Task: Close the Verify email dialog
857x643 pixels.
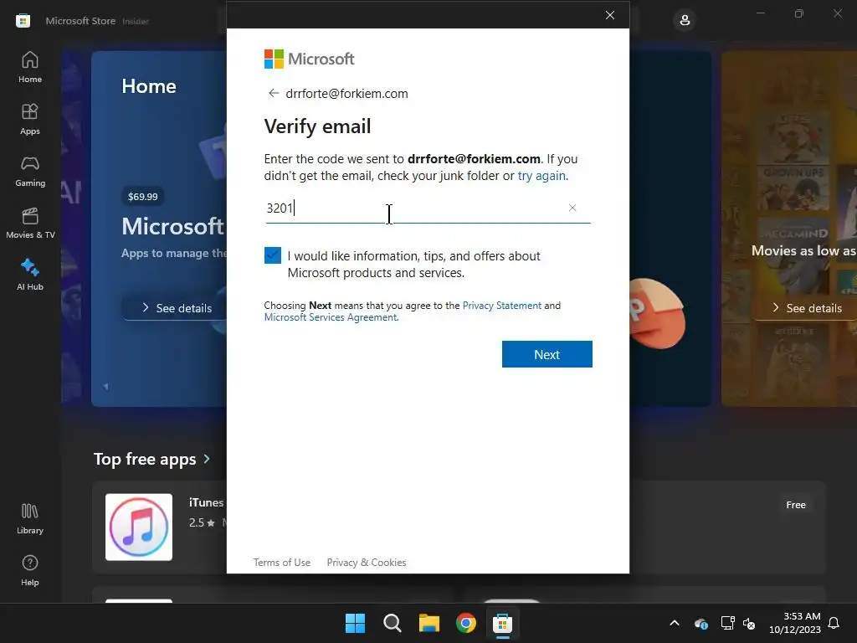Action: [x=610, y=15]
